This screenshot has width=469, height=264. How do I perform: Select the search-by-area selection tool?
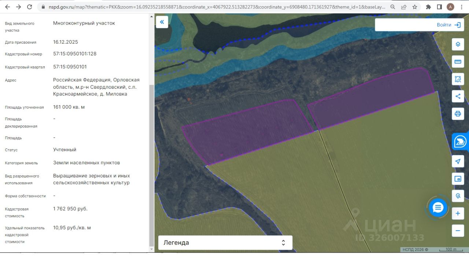458,79
